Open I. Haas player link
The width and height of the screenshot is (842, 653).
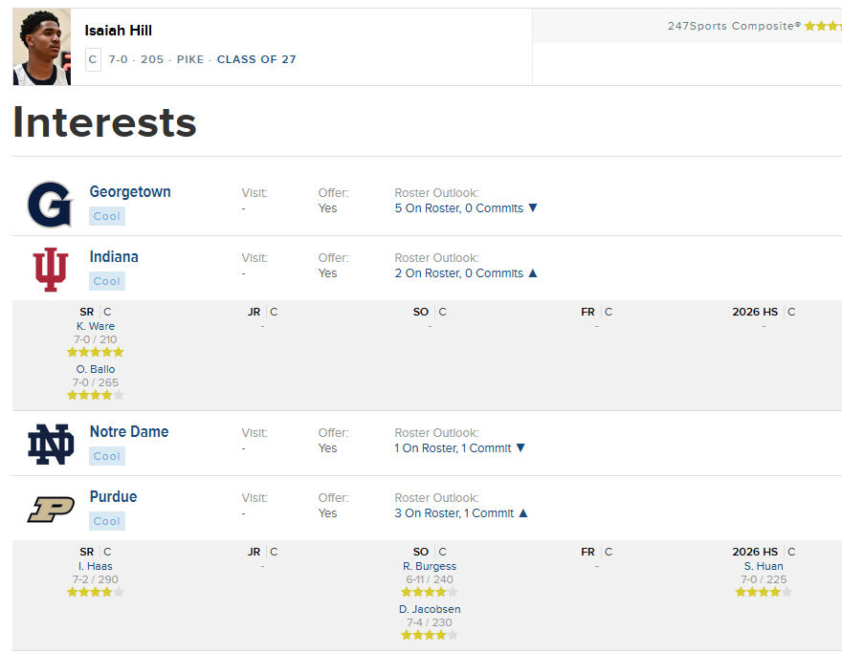pyautogui.click(x=96, y=566)
